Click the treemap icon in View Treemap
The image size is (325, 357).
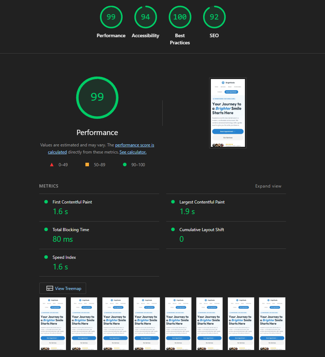[x=50, y=289]
